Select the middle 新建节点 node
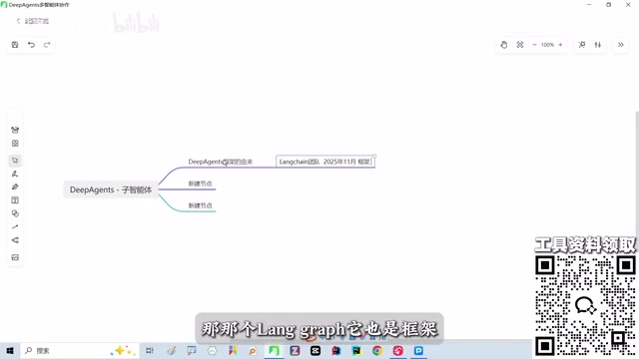Viewport: 639px width, 359px height. point(200,183)
